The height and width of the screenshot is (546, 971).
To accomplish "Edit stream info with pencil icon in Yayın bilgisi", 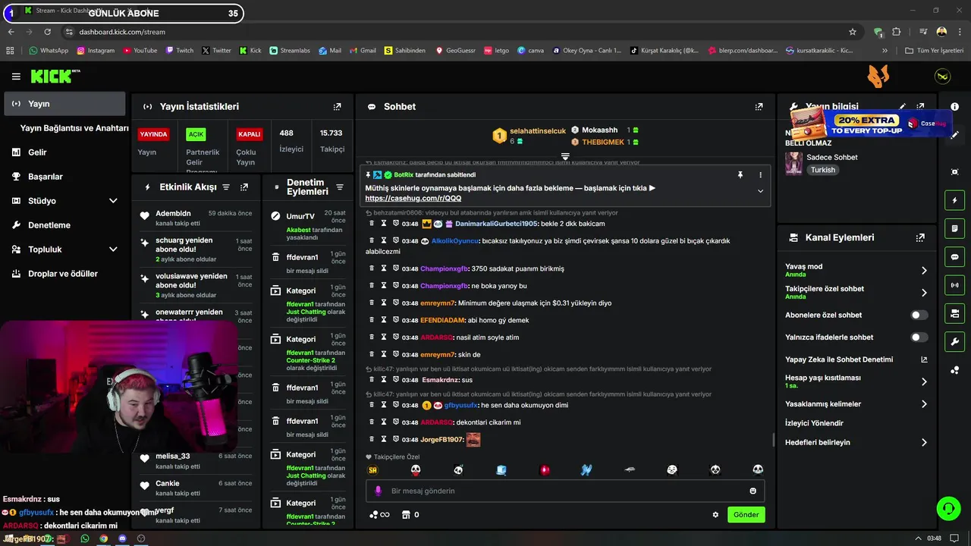I will [x=903, y=107].
